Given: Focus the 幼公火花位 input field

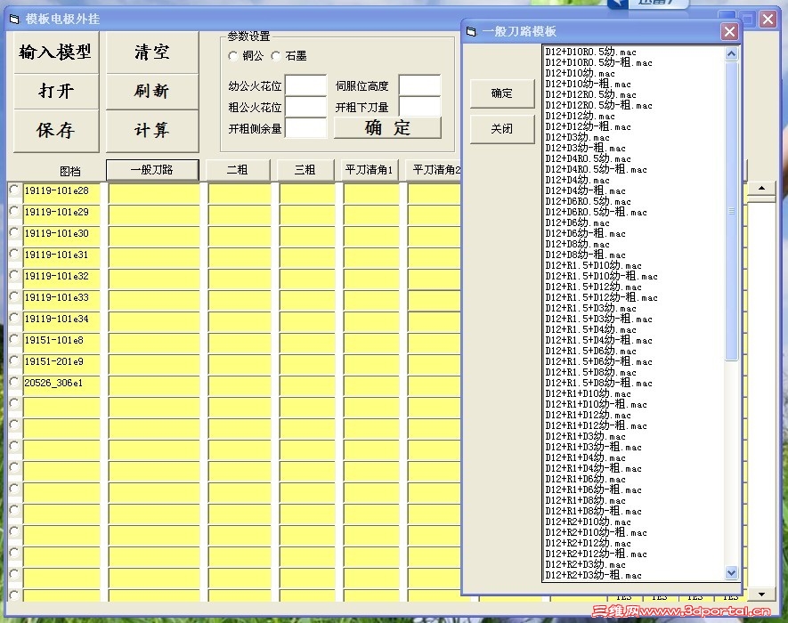Looking at the screenshot, I should (x=305, y=86).
